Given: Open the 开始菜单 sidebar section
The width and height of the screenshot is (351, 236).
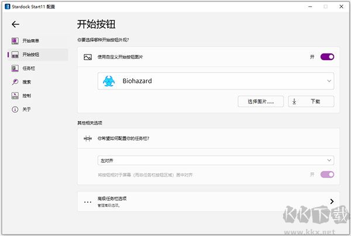Looking at the screenshot, I should point(37,41).
